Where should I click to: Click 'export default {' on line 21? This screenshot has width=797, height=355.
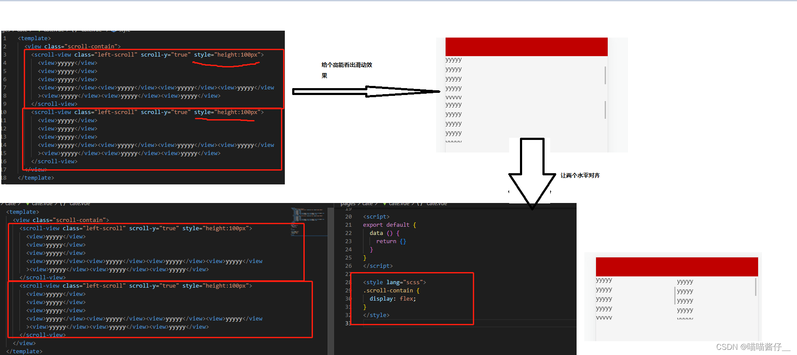[x=389, y=225]
